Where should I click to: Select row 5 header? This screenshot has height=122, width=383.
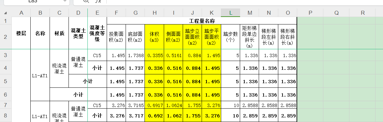[6, 81]
